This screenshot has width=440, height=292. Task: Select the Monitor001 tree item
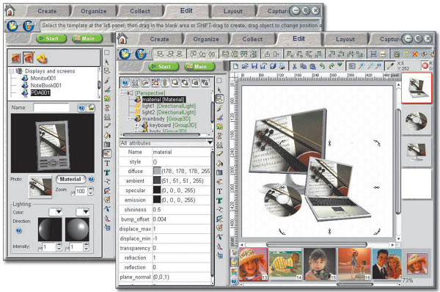(x=43, y=78)
